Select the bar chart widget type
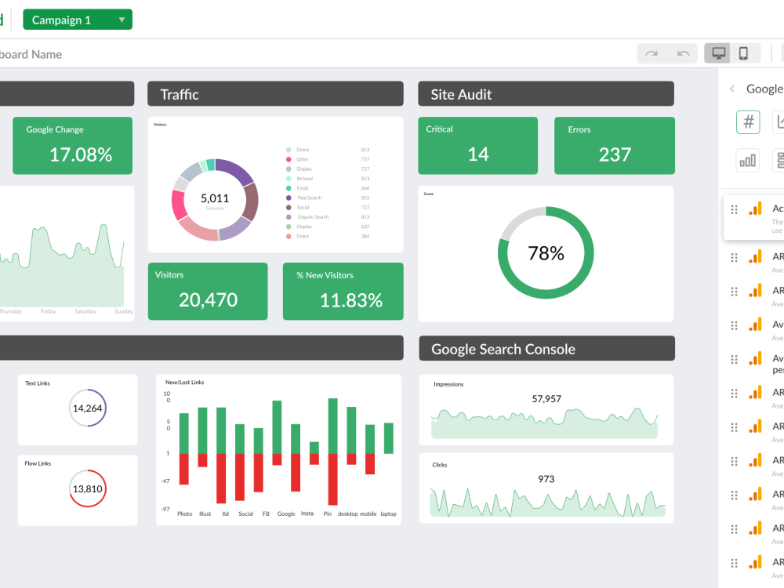784x588 pixels. [x=747, y=161]
